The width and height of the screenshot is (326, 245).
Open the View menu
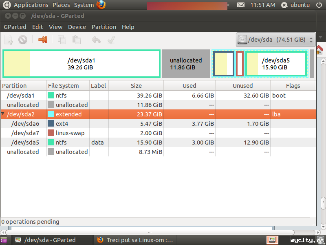click(55, 27)
